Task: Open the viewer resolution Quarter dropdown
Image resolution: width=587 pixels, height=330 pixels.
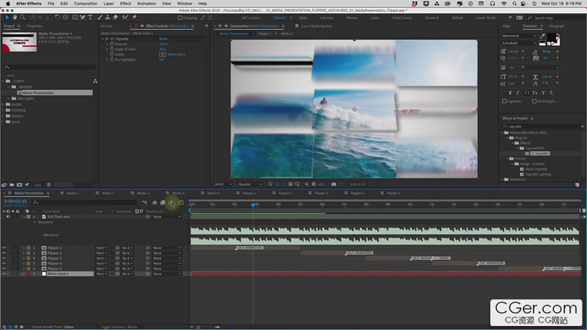Action: [x=250, y=184]
